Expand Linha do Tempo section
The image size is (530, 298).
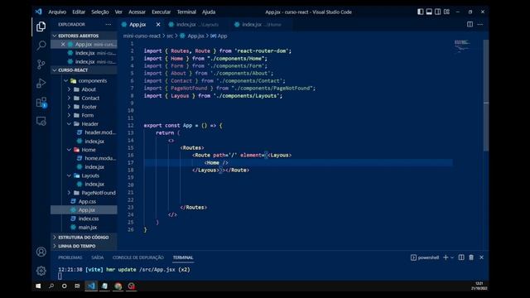(84, 246)
